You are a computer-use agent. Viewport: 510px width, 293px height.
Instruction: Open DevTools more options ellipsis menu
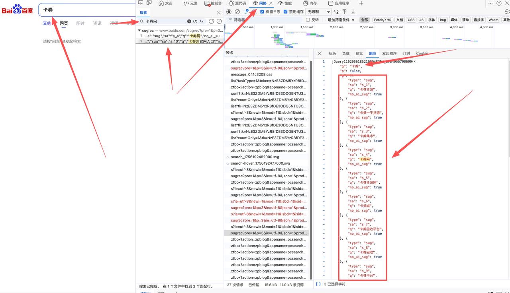point(490,3)
